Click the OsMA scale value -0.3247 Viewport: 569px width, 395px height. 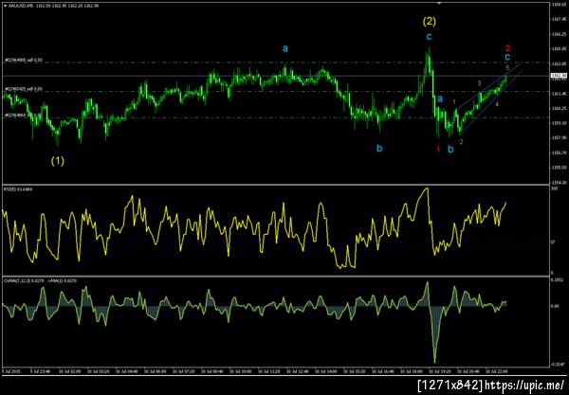[558, 365]
